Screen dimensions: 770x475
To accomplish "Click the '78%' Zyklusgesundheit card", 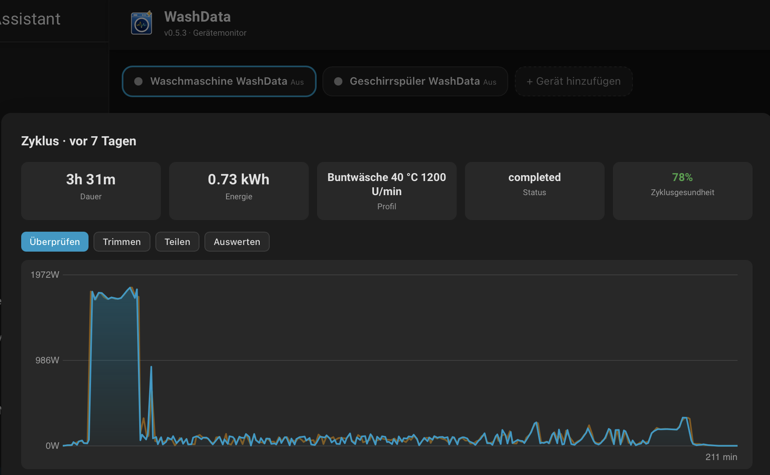I will point(683,191).
